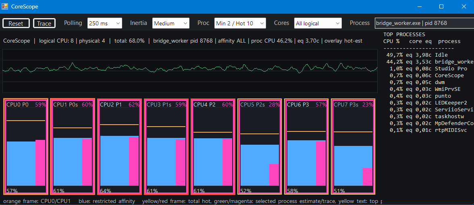Click the 28% value on CPU5 P2s
The image size is (474, 205).
point(274,105)
